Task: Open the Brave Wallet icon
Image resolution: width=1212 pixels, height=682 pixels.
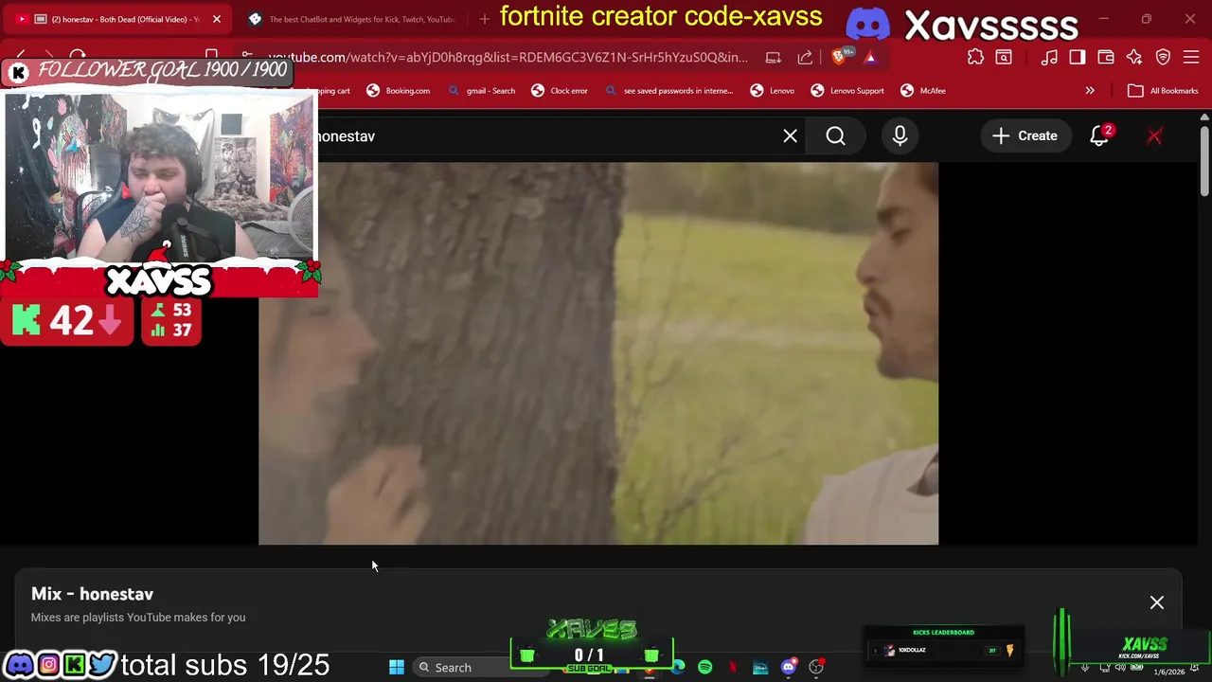Action: pyautogui.click(x=1105, y=57)
